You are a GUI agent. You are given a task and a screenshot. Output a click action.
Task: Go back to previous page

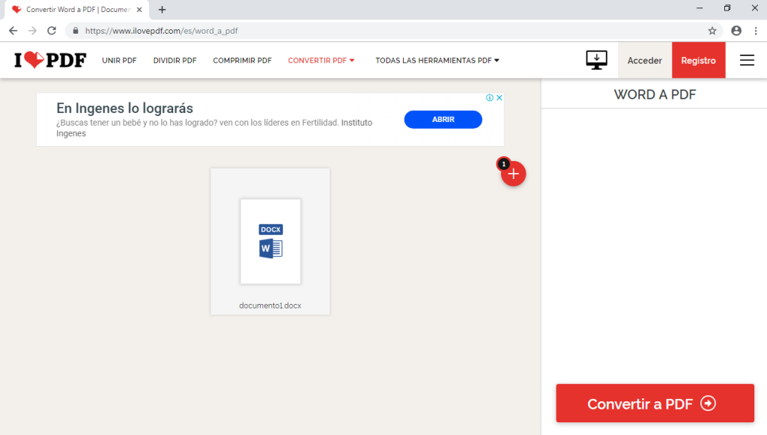click(13, 31)
